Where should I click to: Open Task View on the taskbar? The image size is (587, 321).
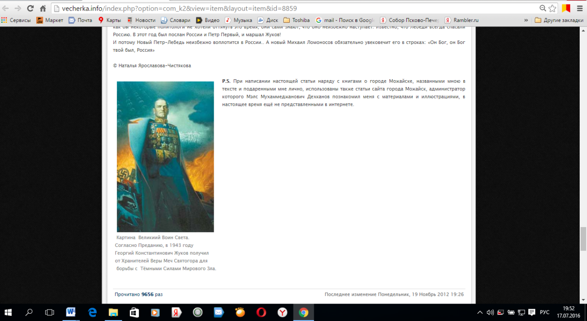pyautogui.click(x=50, y=312)
